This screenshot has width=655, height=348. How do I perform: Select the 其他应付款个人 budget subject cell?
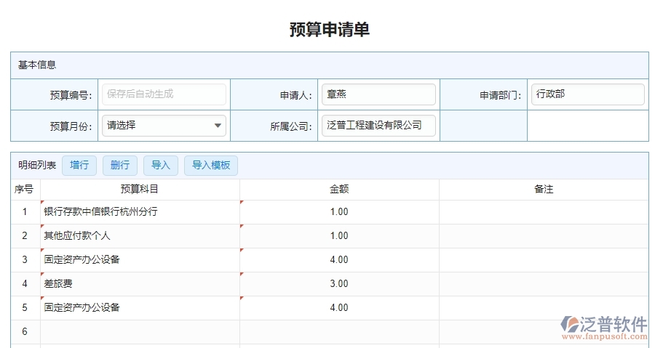coord(140,236)
